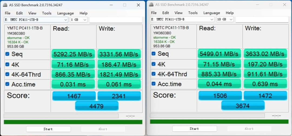Open the File menu in right window

pos(154,13)
